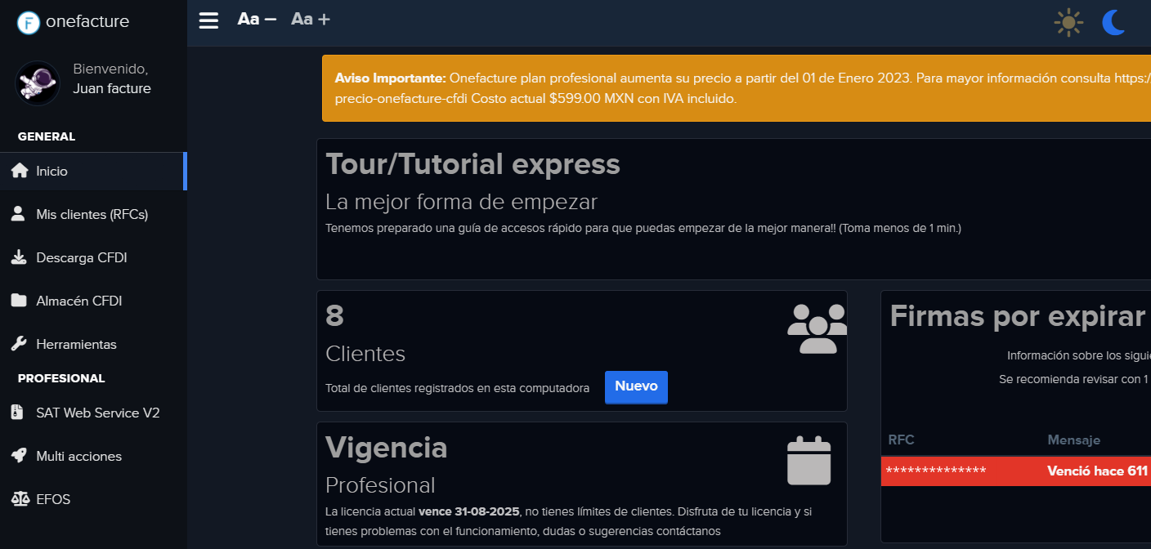Click the Almacén CFDI folder icon
Screen dimensions: 1151x549
19,301
